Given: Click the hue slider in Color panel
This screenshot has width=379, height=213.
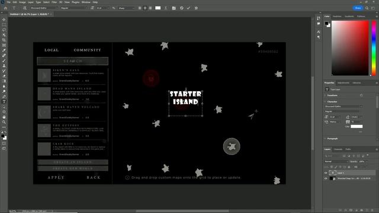Looking at the screenshot, I should (374, 48).
